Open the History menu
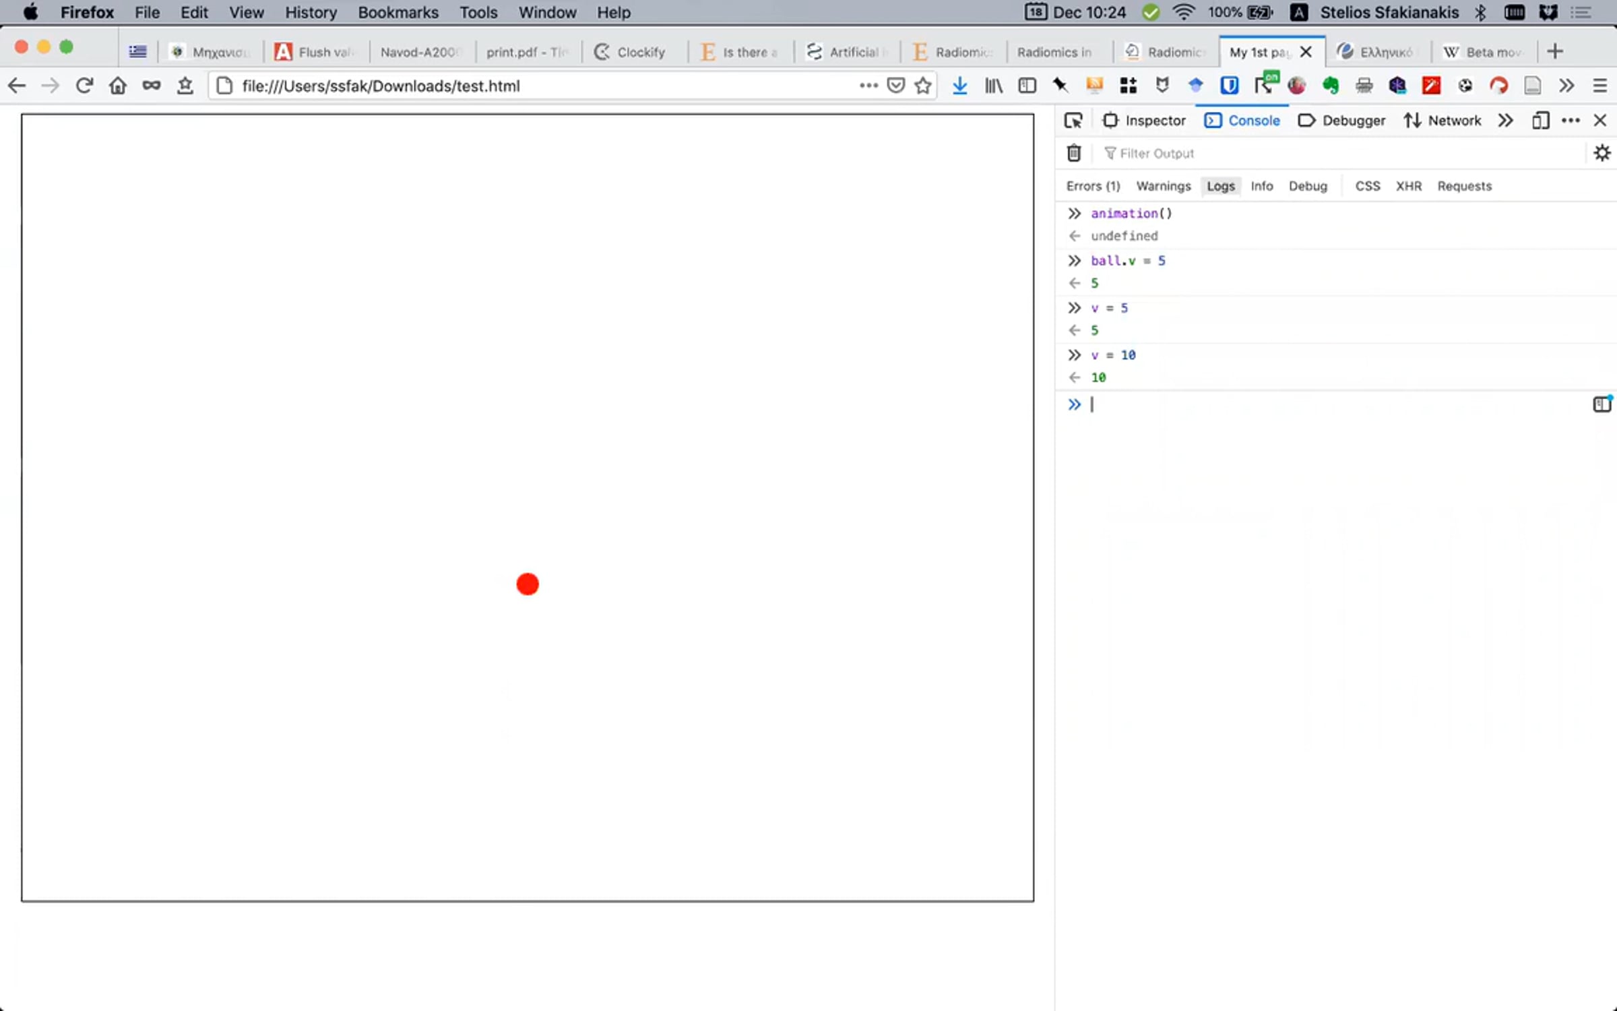Image resolution: width=1617 pixels, height=1011 pixels. click(x=311, y=12)
